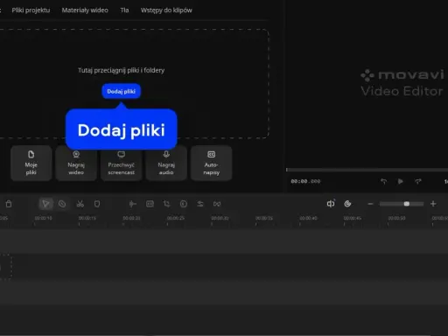Click the 00:00:10 mark on timeline ruler

[43, 218]
